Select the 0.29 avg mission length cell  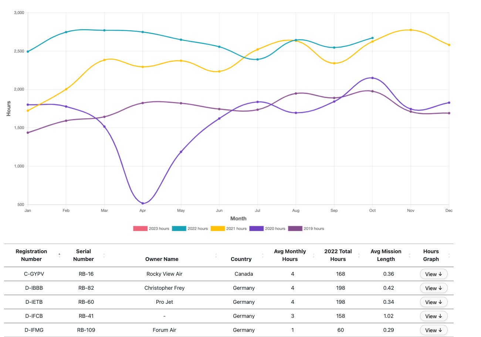[x=389, y=330]
